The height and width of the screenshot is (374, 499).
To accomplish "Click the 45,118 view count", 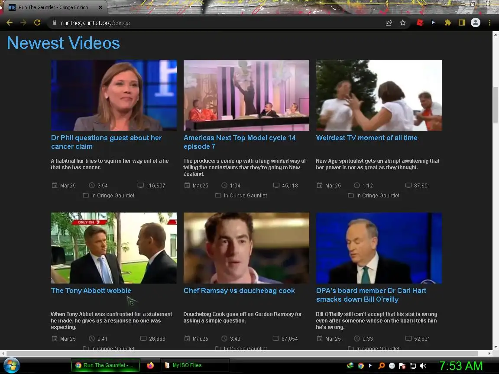I will [290, 185].
